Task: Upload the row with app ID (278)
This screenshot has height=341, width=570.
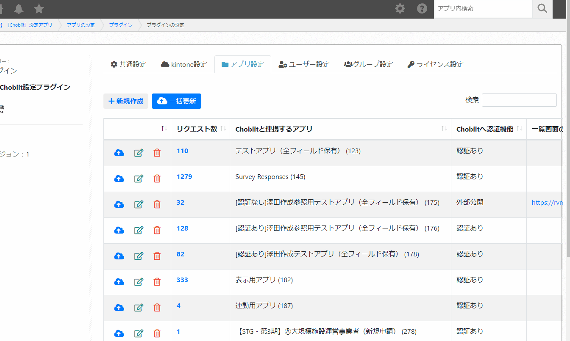Action: [119, 333]
